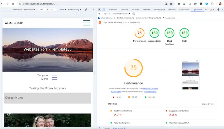Screen dimensions: 224x129
Task: Open the Chrome profile avatar
Action: [220, 4]
